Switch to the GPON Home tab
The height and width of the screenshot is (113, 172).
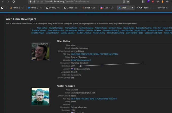pos(144,8)
